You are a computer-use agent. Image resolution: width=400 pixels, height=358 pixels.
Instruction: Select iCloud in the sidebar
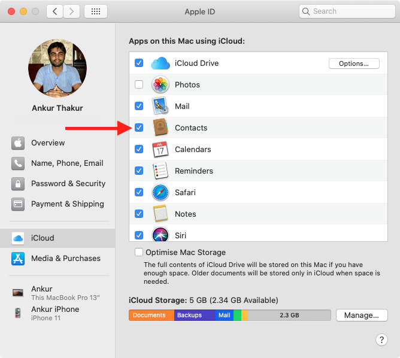pyautogui.click(x=57, y=238)
